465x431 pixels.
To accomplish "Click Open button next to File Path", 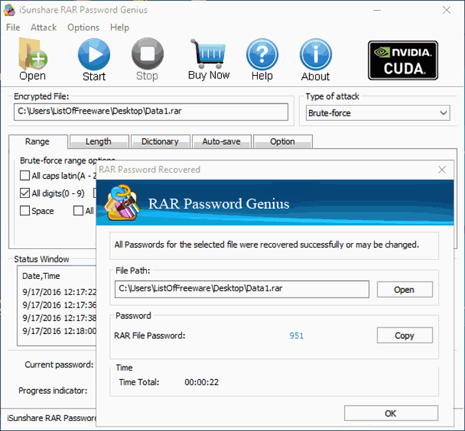I will (x=405, y=290).
